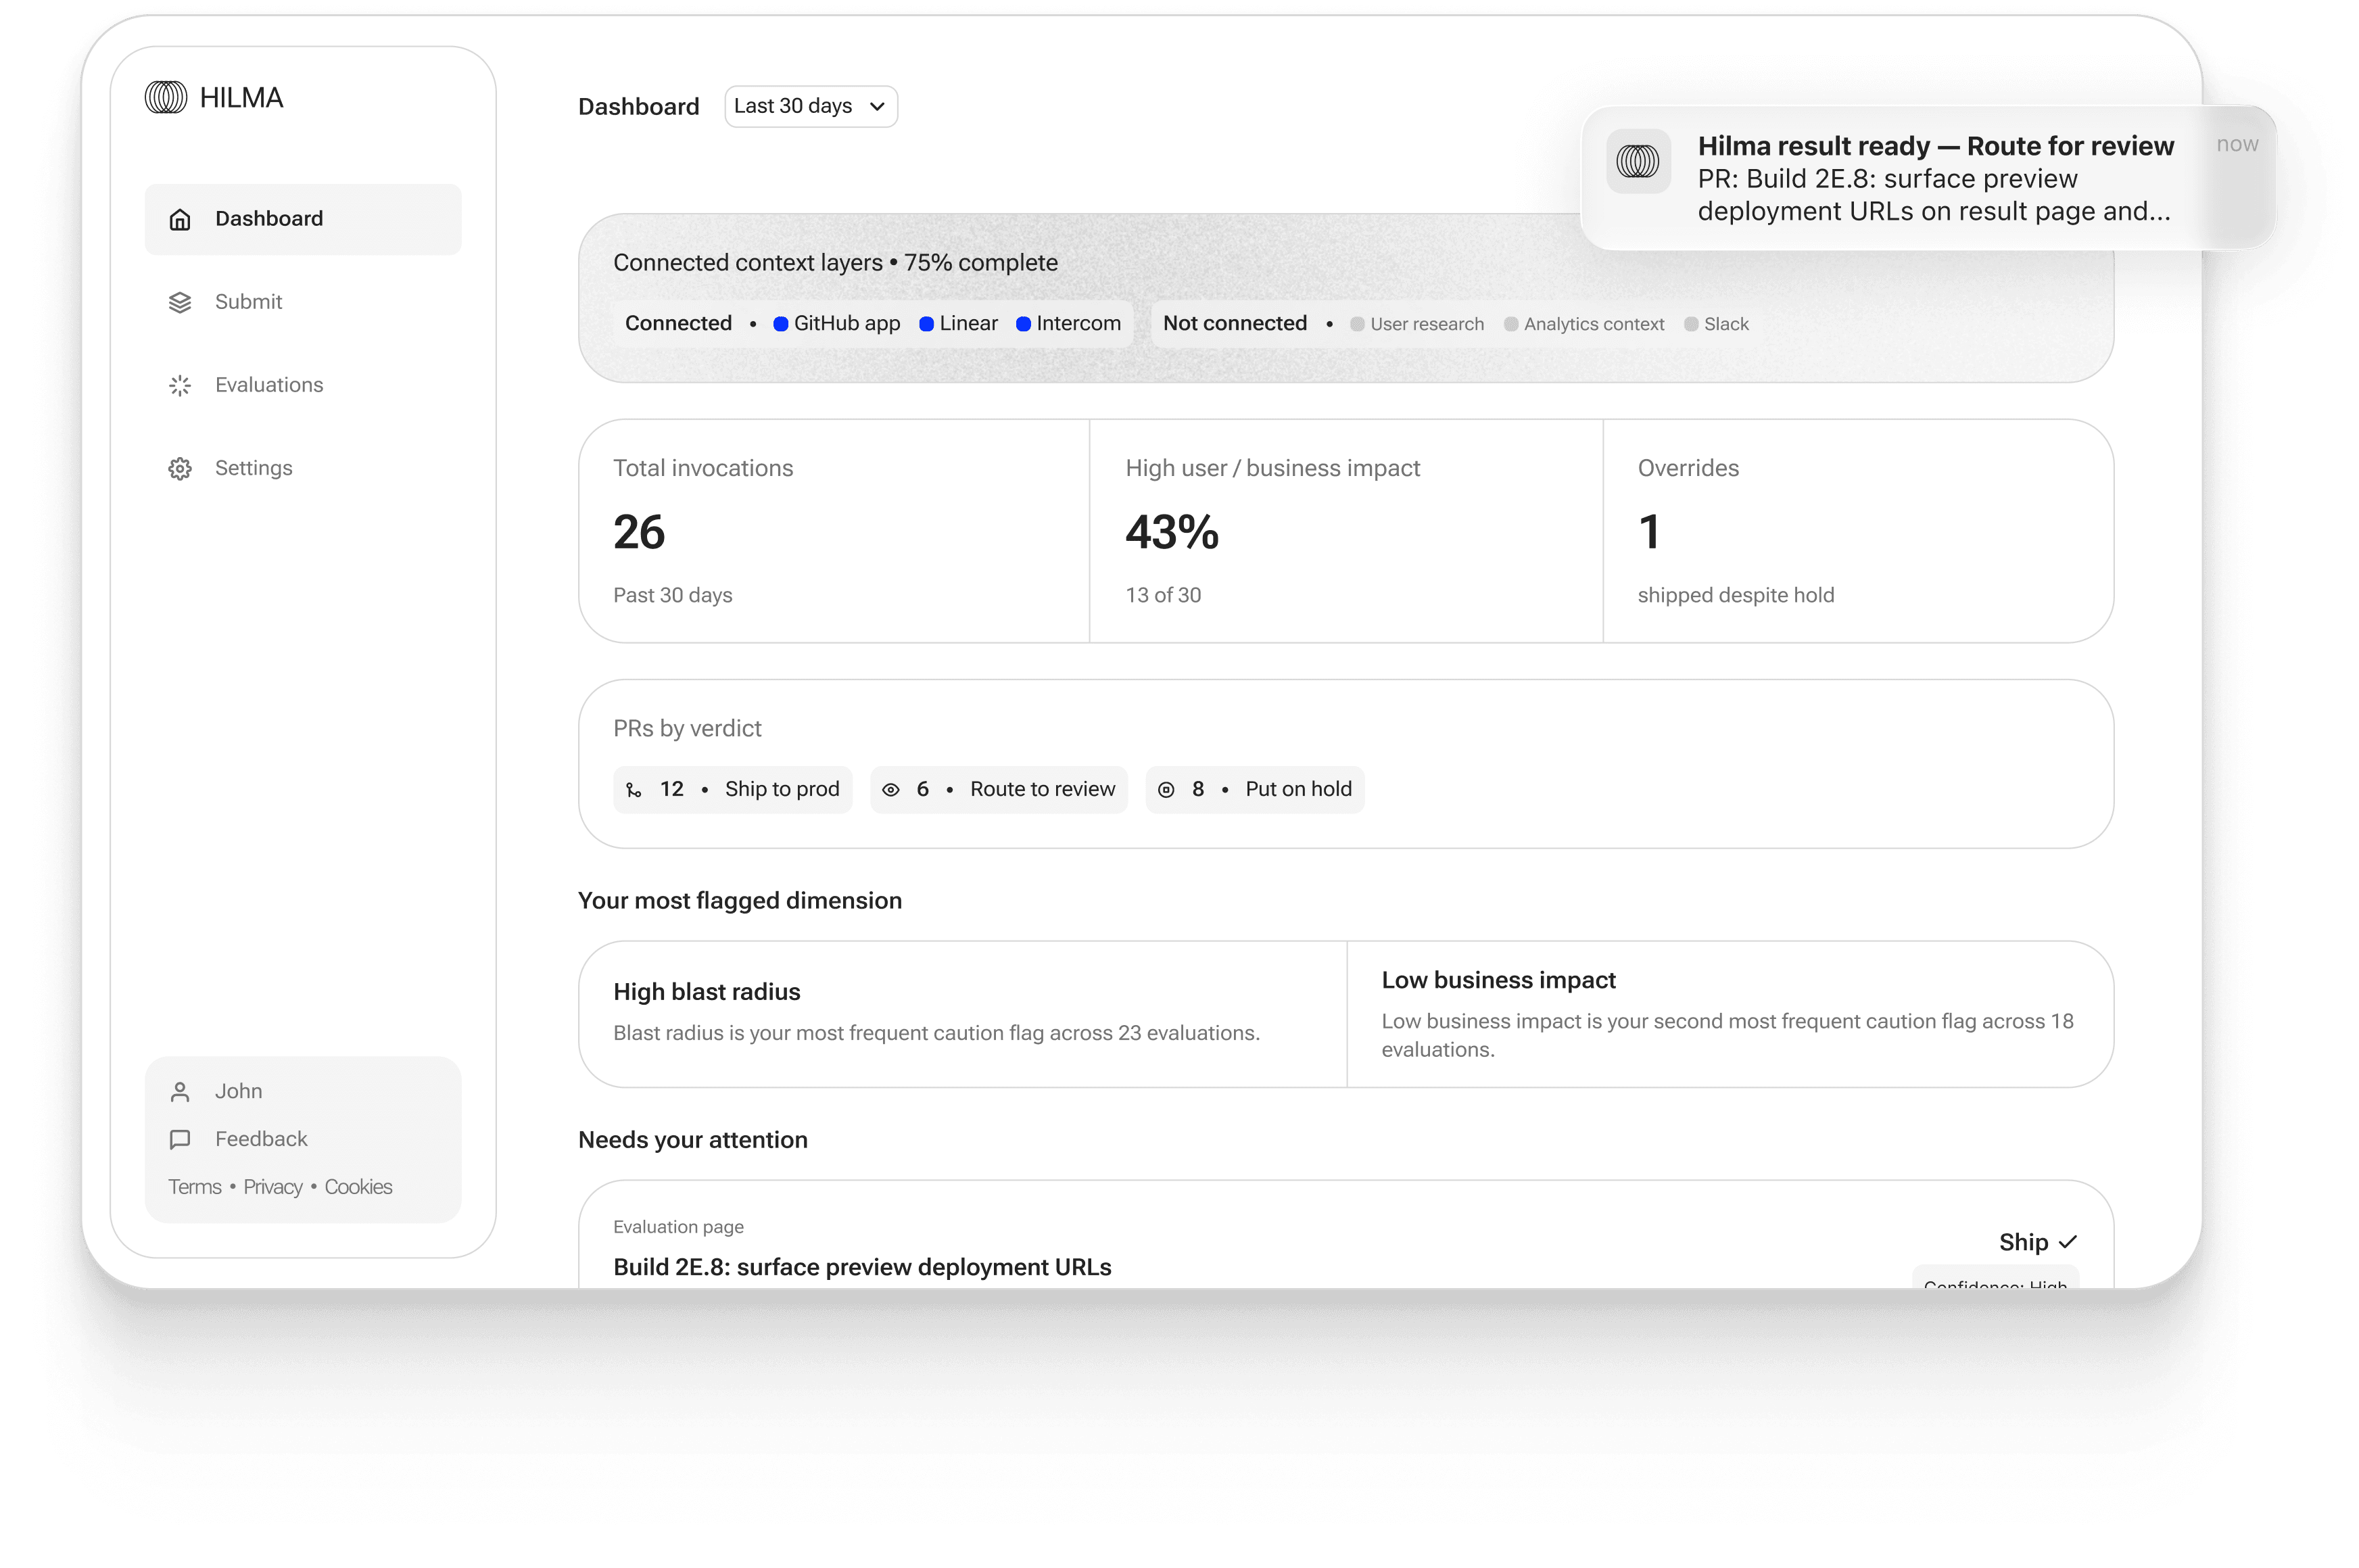
Task: Open Build 2E.8 surface preview deployment URLs
Action: [x=862, y=1267]
